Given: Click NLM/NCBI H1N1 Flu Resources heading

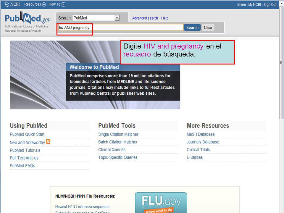Looking at the screenshot, I should point(85,196).
